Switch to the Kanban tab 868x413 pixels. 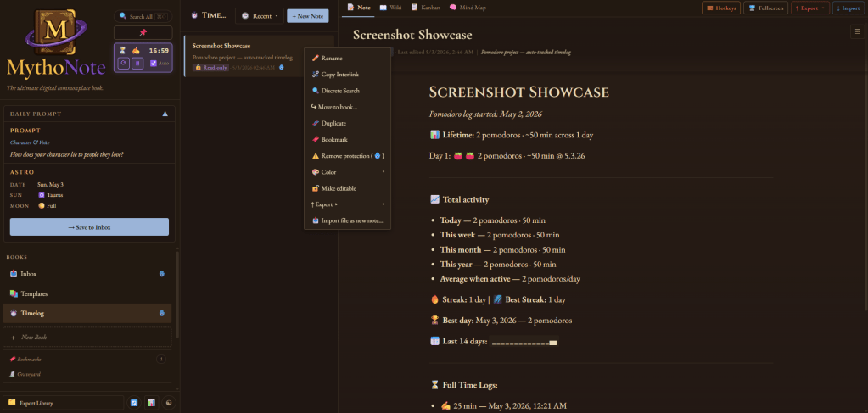(426, 8)
